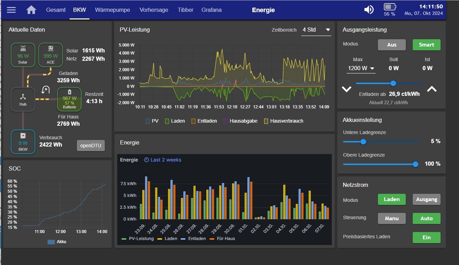Image resolution: width=459 pixels, height=265 pixels.
Task: Switch to the BKW tab
Action: click(80, 10)
